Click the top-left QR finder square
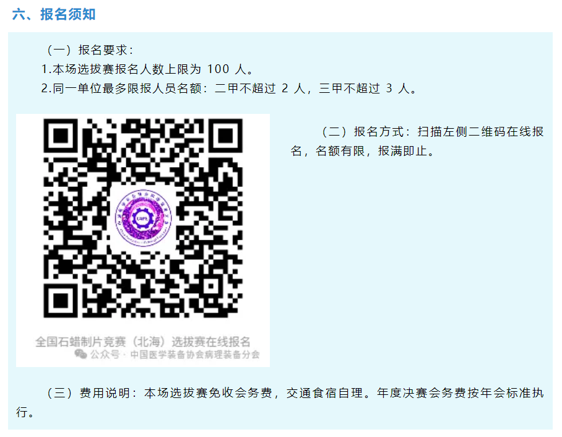 (x=60, y=136)
